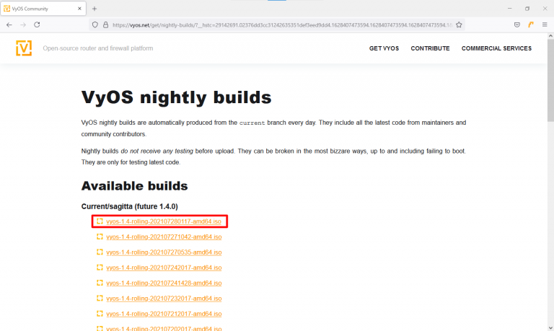Click the Pocket save icon
This screenshot has height=331, width=554.
[x=516, y=24]
